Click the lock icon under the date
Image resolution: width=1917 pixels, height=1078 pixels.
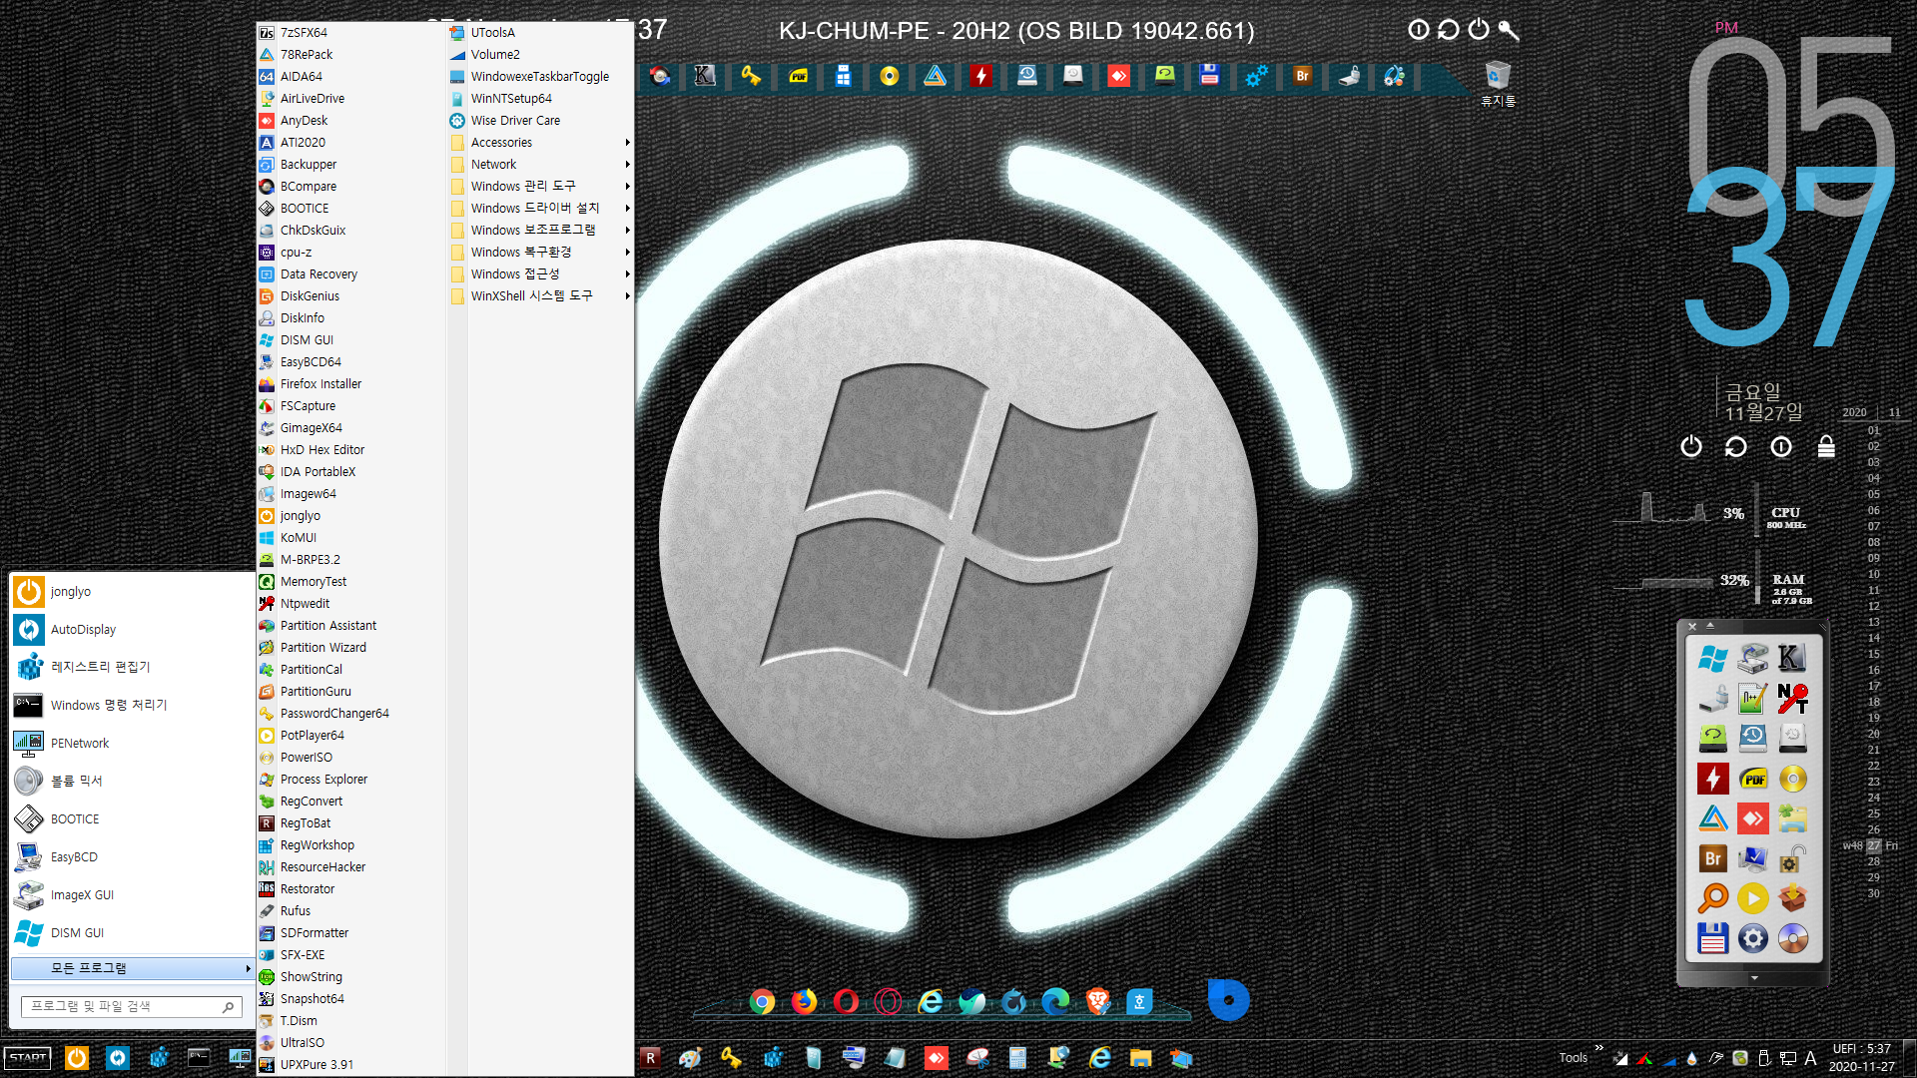click(1826, 446)
